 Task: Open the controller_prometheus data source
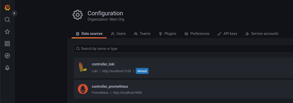tap(184, 89)
